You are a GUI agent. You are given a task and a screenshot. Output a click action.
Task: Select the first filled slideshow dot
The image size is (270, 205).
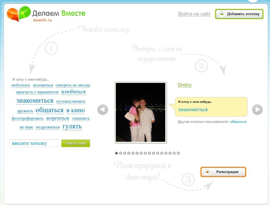(116, 153)
